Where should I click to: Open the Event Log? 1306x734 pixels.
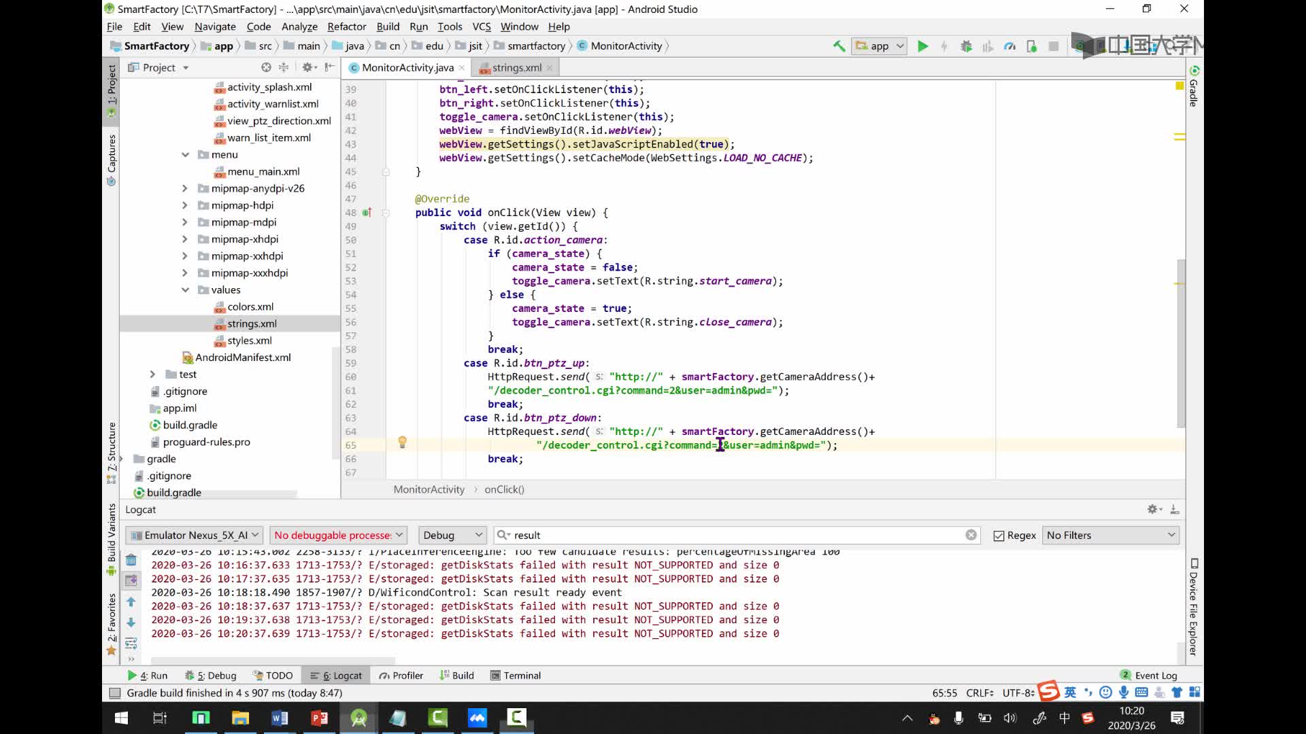pos(1148,676)
